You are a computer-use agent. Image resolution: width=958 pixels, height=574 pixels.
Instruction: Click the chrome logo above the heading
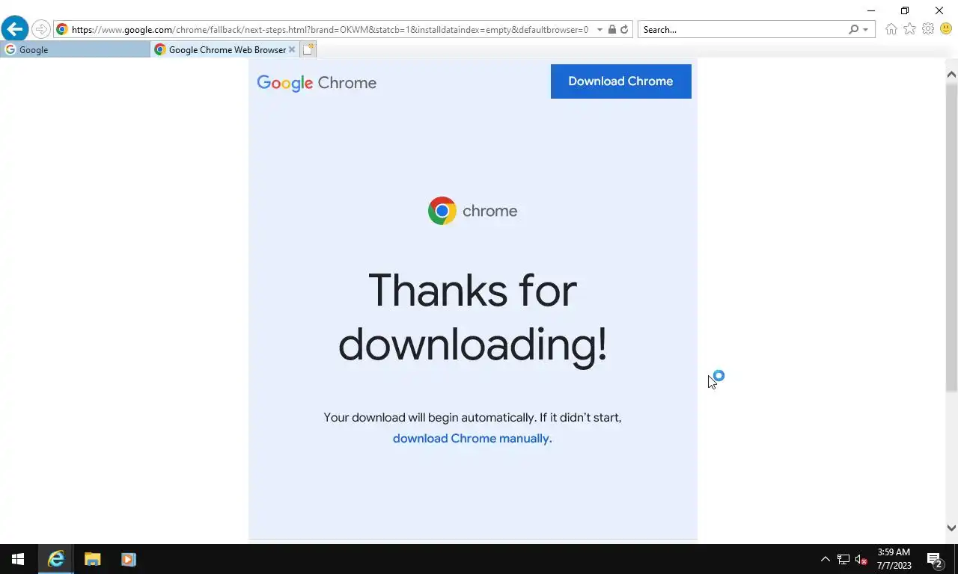click(472, 211)
